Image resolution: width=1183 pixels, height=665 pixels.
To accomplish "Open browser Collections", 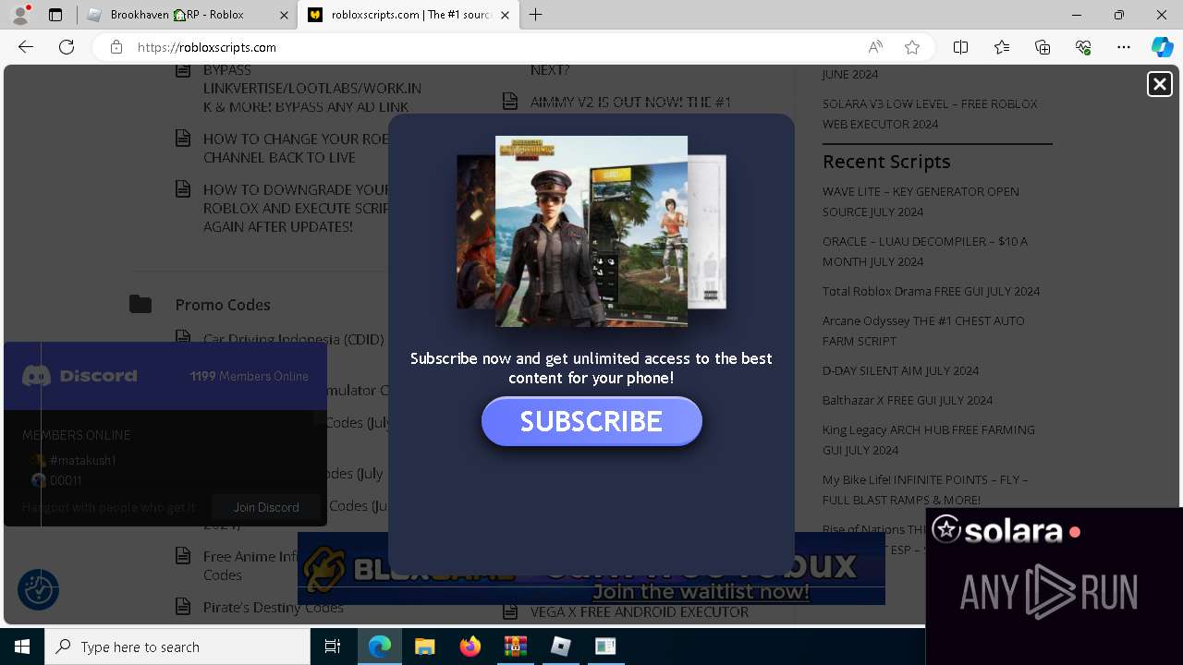I will [x=1043, y=47].
